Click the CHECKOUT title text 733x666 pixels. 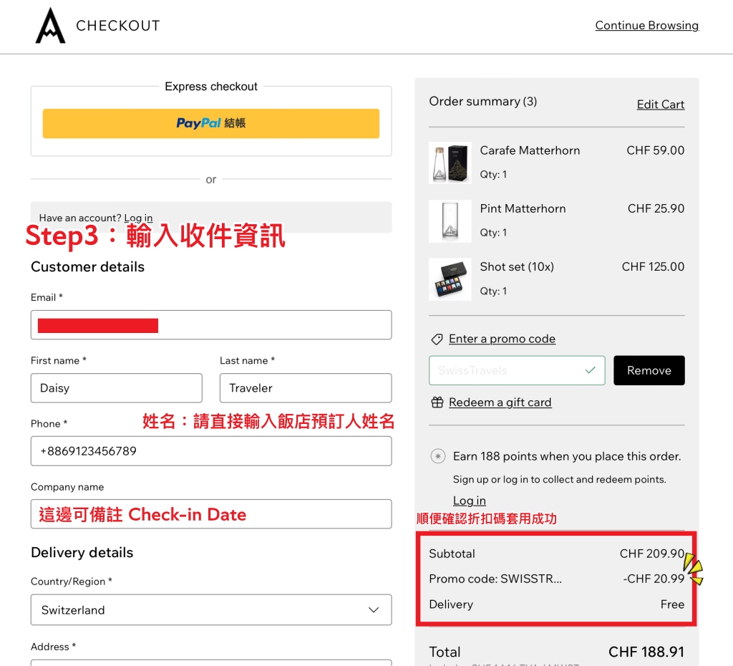coord(118,26)
